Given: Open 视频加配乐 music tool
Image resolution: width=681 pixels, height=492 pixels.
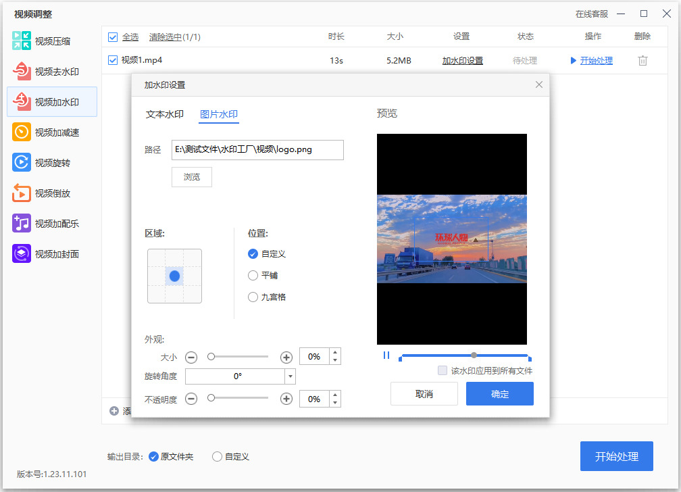Looking at the screenshot, I should [46, 224].
